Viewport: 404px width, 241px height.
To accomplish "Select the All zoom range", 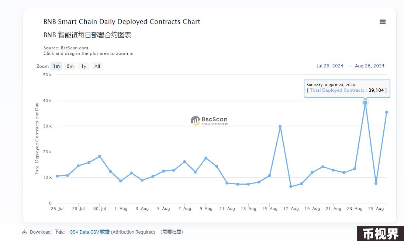I will (97, 66).
